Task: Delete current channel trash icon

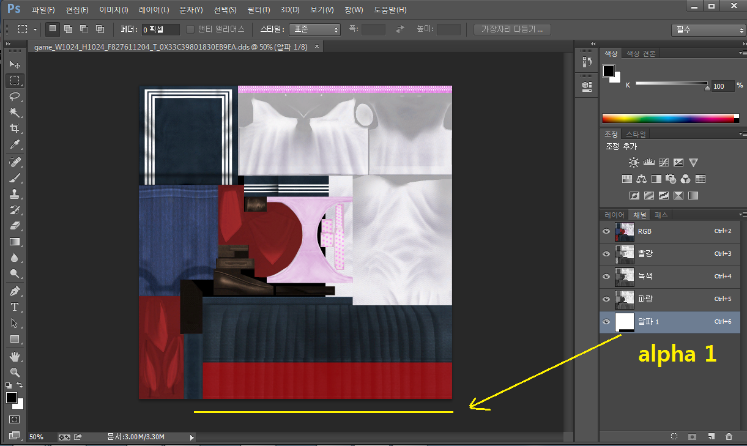Action: point(729,437)
